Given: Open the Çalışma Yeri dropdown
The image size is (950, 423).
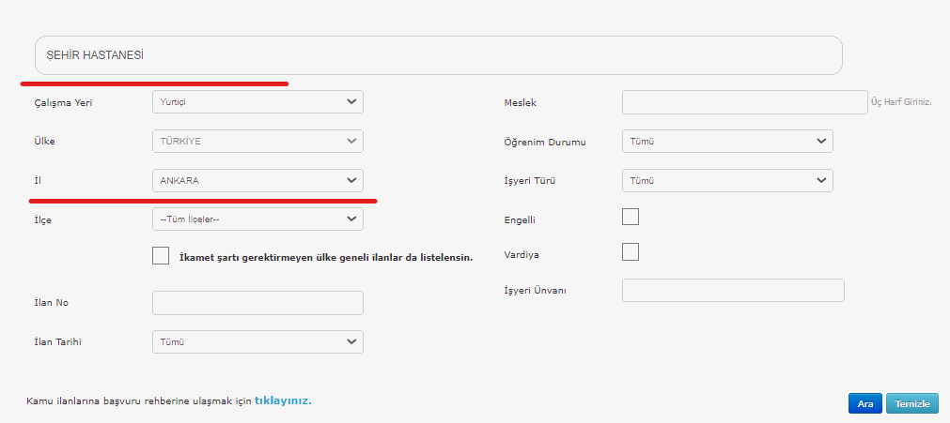Looking at the screenshot, I should pyautogui.click(x=257, y=101).
